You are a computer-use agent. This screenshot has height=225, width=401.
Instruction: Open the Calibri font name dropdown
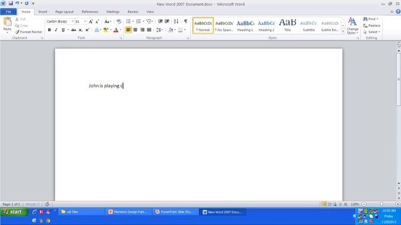pyautogui.click(x=73, y=21)
